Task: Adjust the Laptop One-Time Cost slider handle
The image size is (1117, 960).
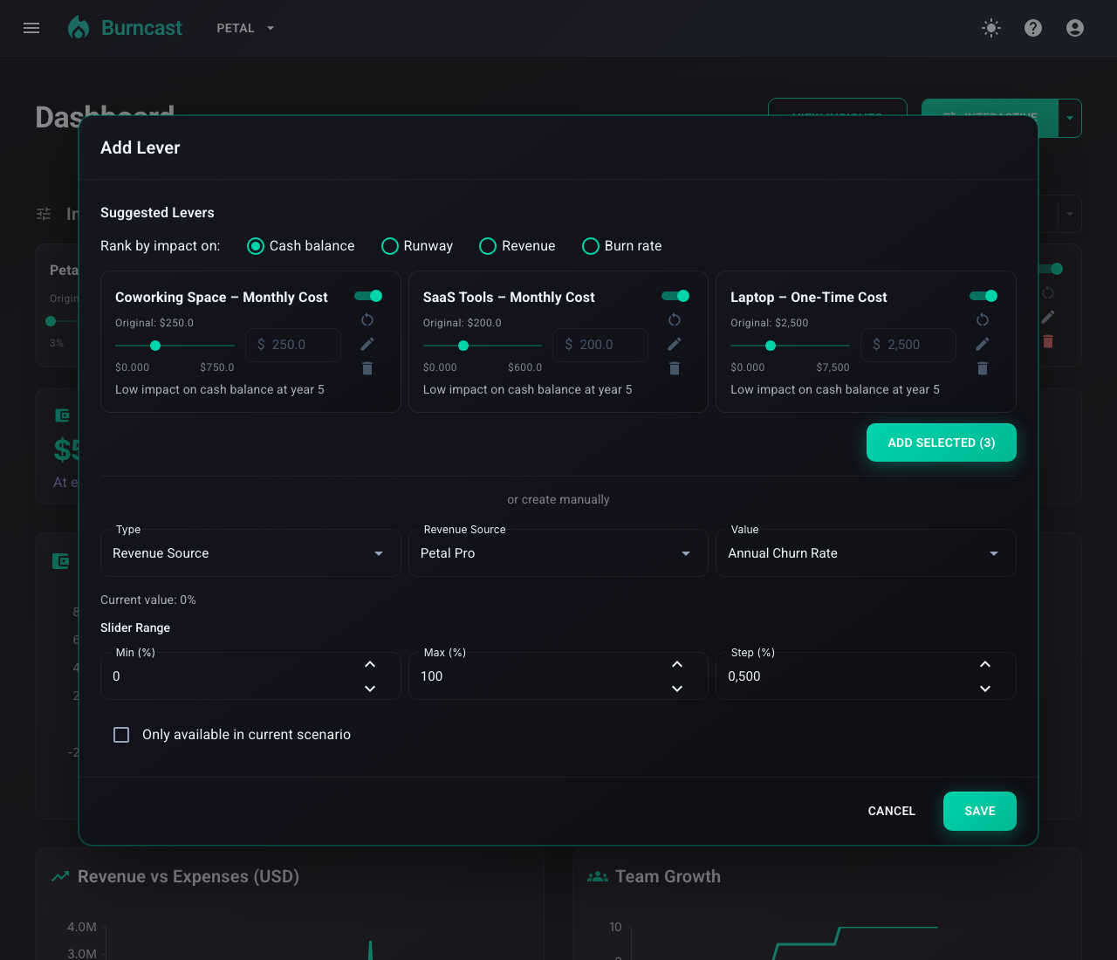Action: [771, 346]
